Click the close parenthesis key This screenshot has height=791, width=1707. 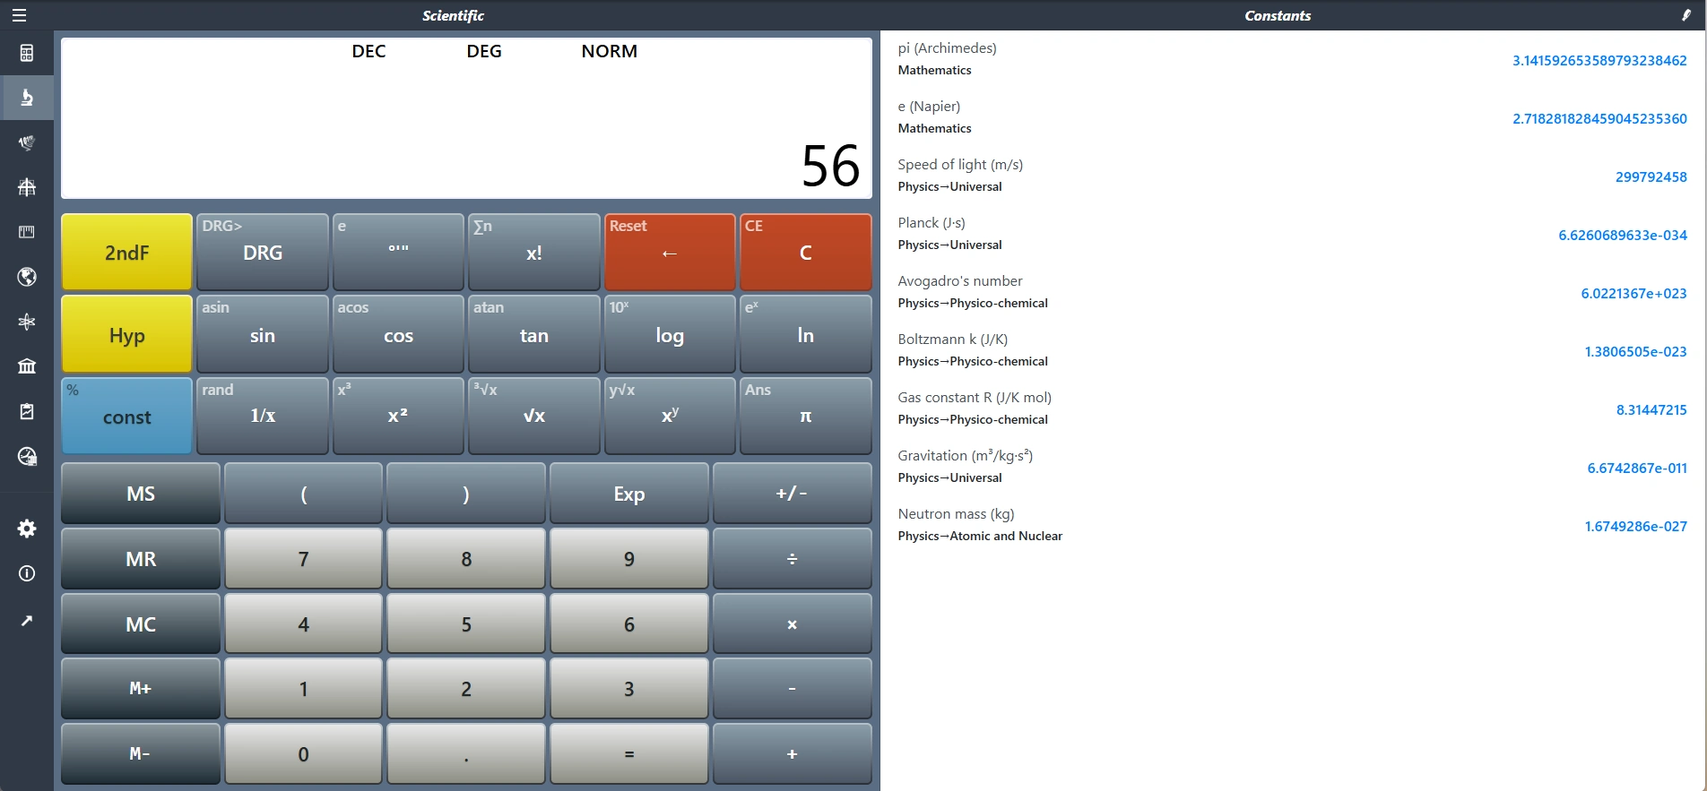click(466, 493)
